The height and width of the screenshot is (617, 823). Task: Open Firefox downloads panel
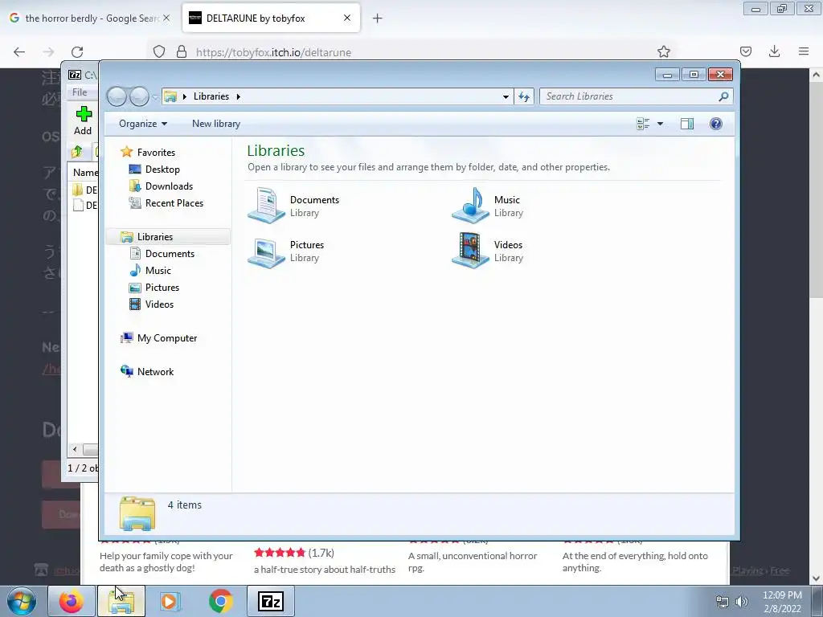pos(774,51)
